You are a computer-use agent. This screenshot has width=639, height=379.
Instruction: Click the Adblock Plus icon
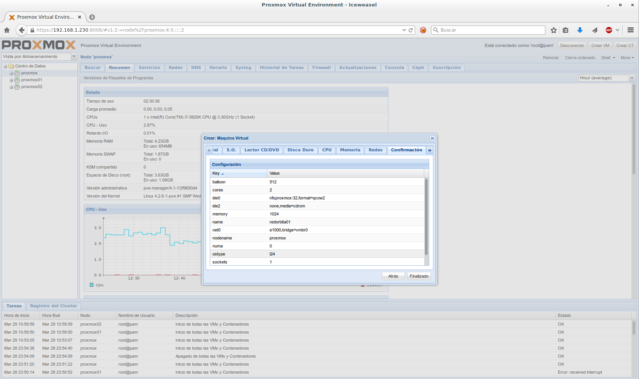[609, 30]
